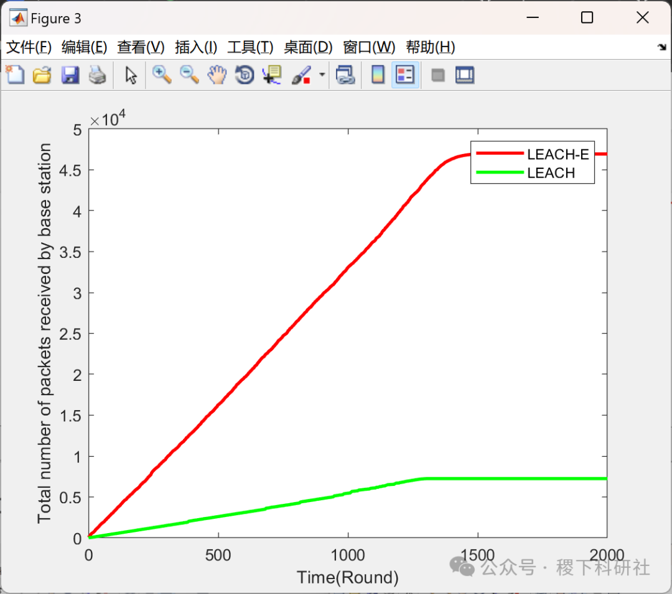Click the red line sample in the legend
This screenshot has width=672, height=594.
(x=500, y=153)
